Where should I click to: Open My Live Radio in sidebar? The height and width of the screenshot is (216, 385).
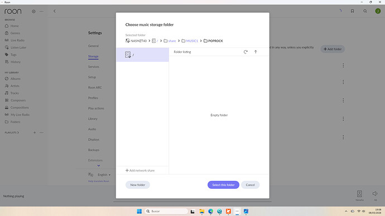pos(17,115)
